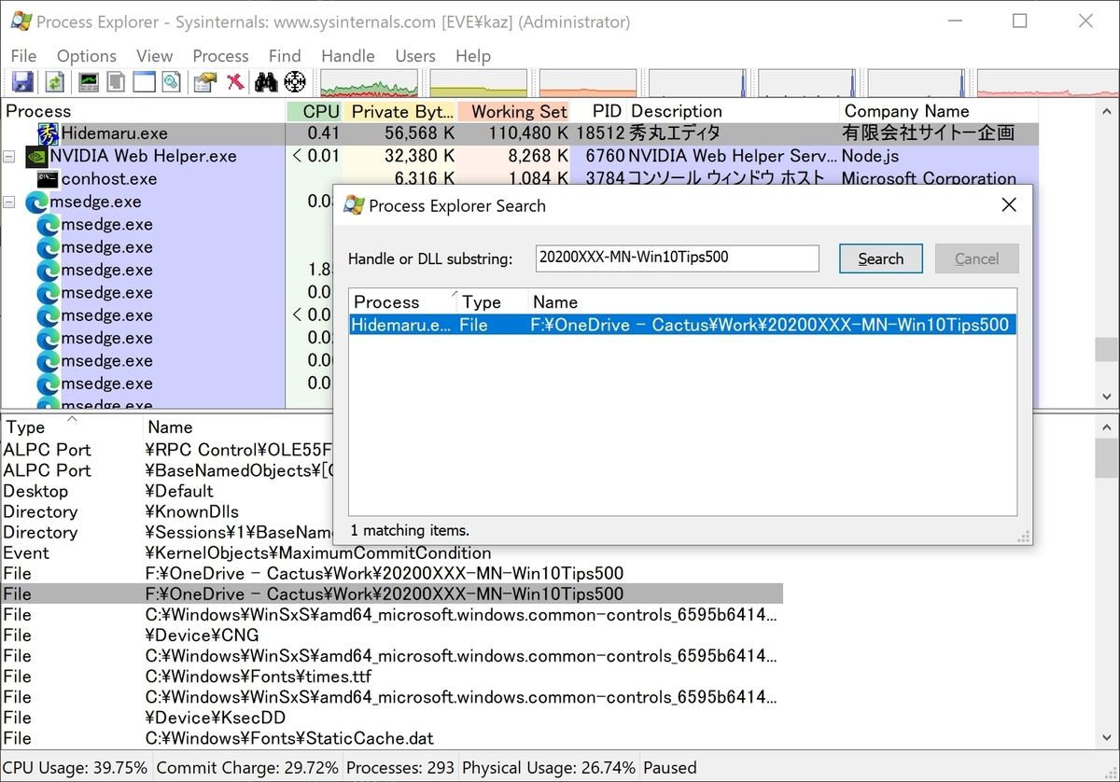Viewport: 1120px width, 782px height.
Task: Click the conhost.exe console icon
Action: click(x=49, y=178)
